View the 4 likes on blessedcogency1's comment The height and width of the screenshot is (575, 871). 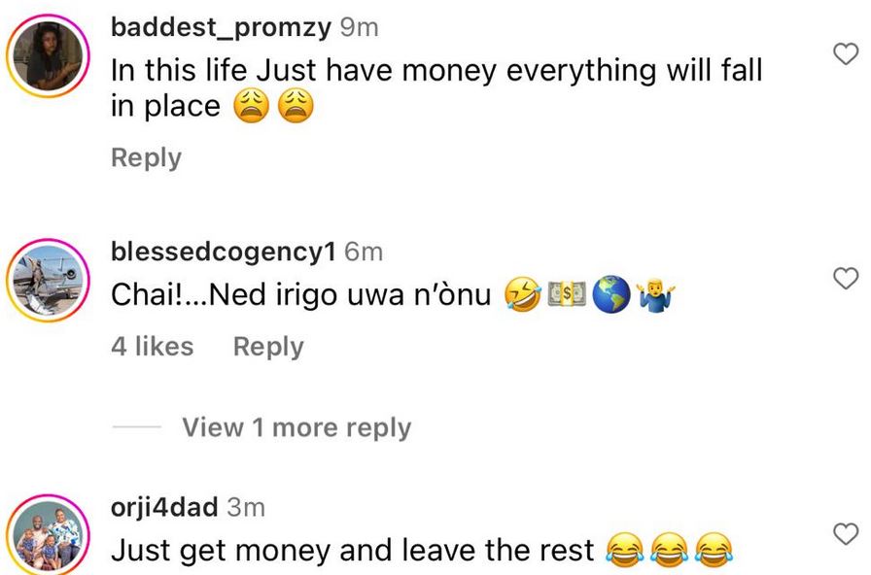(x=153, y=347)
